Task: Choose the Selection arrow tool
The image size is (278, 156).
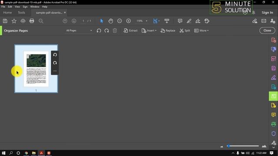Action: tap(102, 21)
